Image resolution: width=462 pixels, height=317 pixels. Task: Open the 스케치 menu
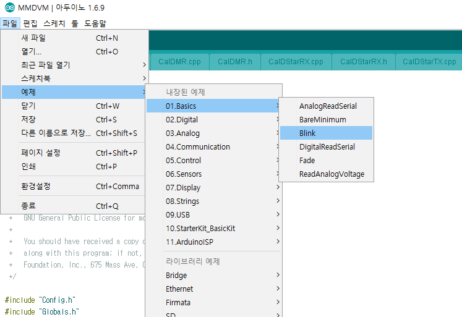[54, 23]
